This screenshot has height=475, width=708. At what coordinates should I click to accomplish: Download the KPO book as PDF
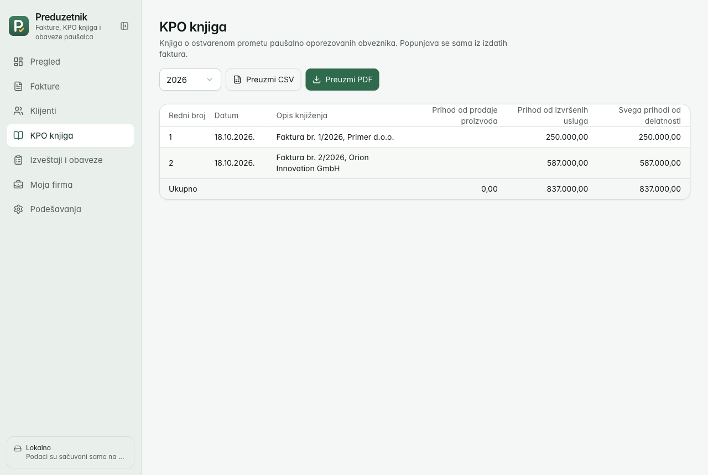pyautogui.click(x=342, y=80)
